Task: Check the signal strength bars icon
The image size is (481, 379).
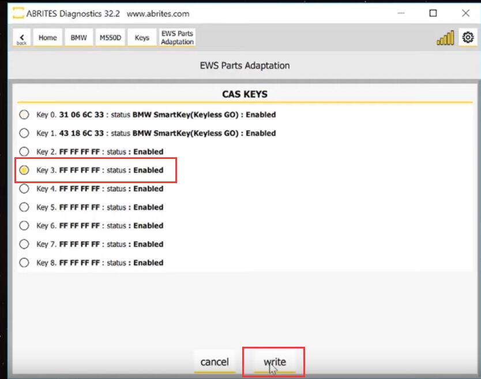Action: (445, 38)
